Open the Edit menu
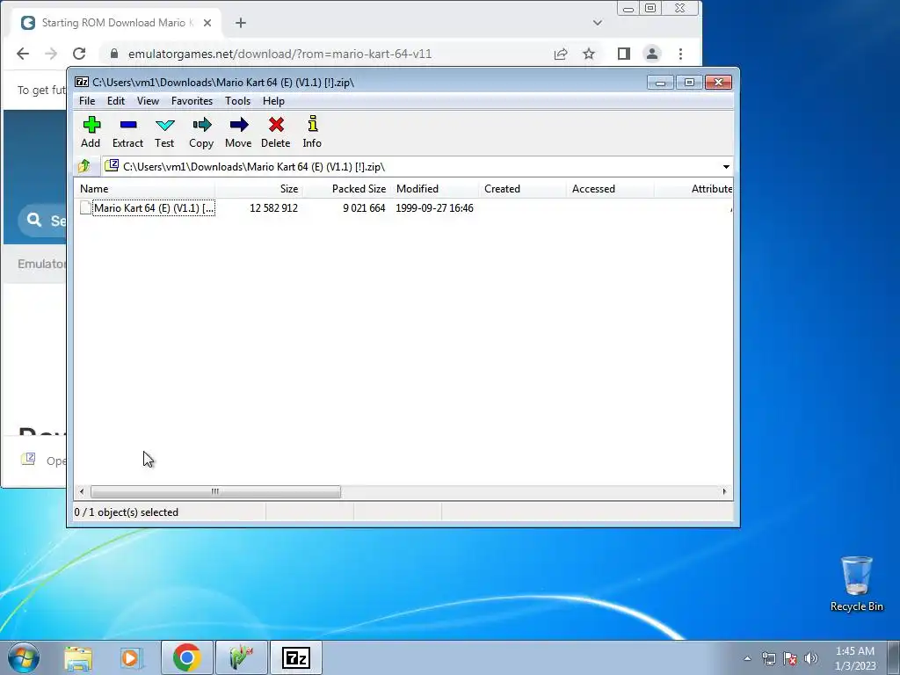This screenshot has height=675, width=900. 116,101
